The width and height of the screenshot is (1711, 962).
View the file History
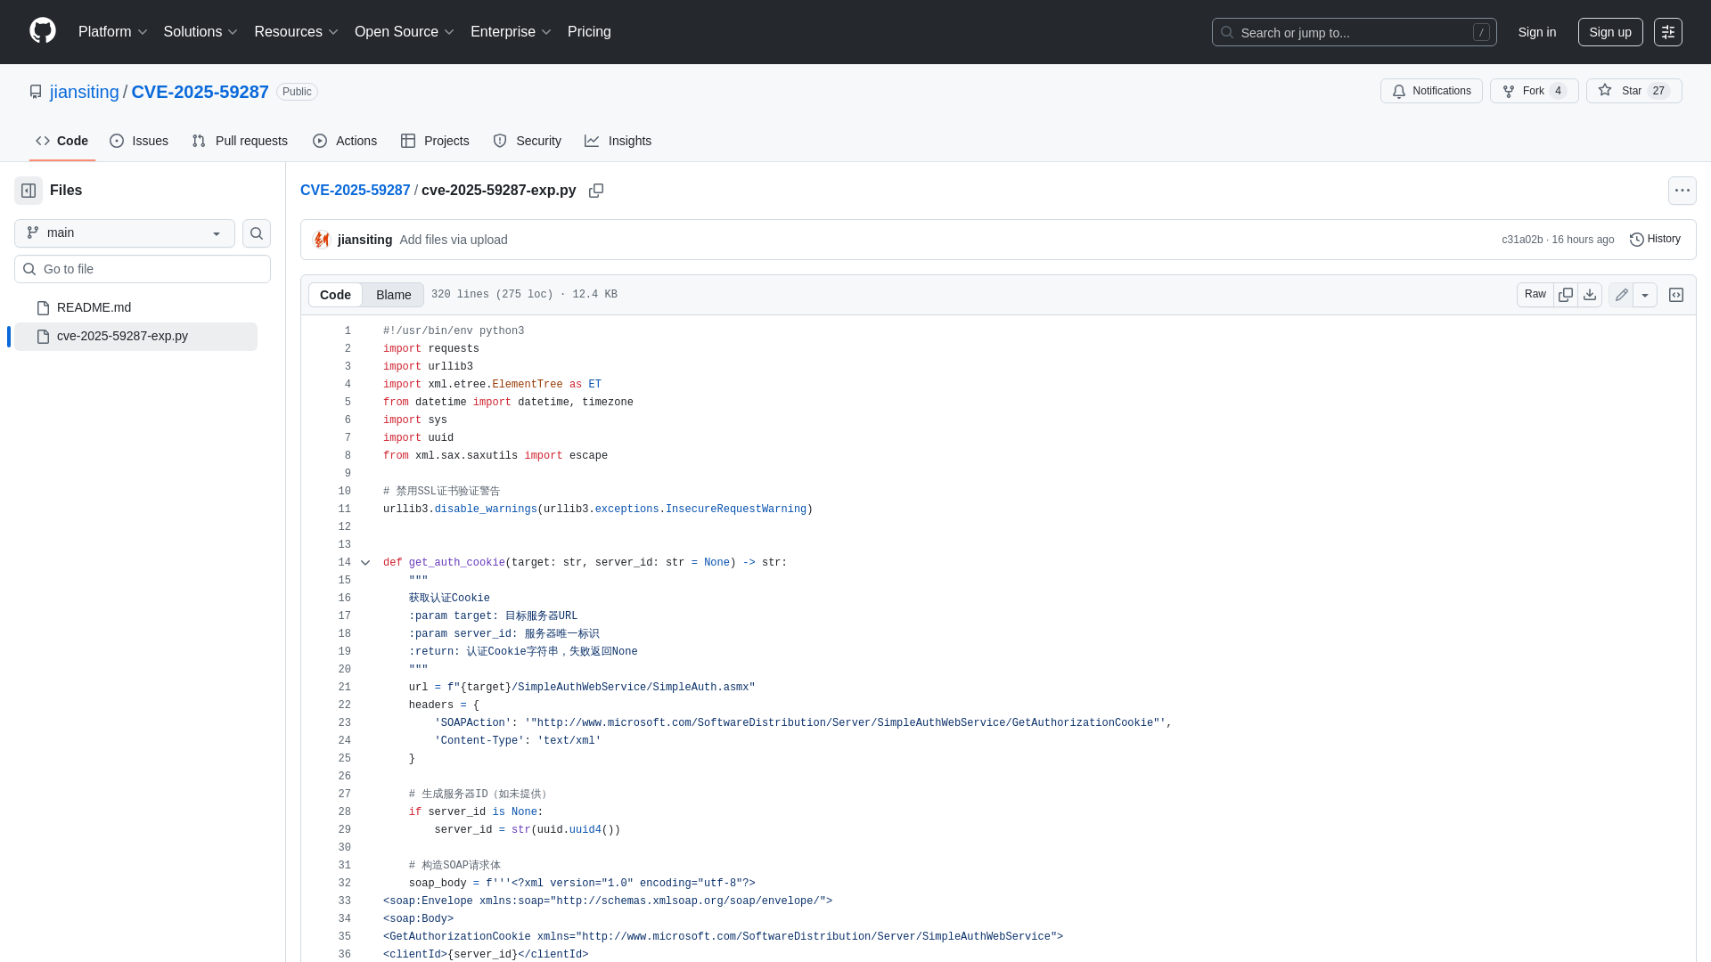pos(1654,239)
